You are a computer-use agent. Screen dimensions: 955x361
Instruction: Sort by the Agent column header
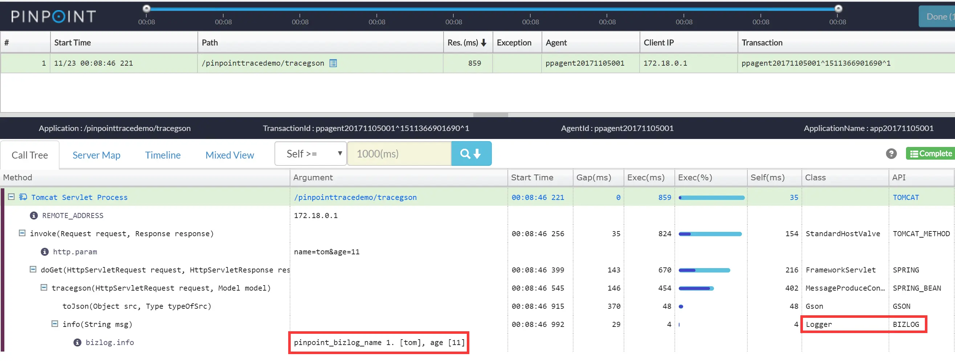point(591,43)
